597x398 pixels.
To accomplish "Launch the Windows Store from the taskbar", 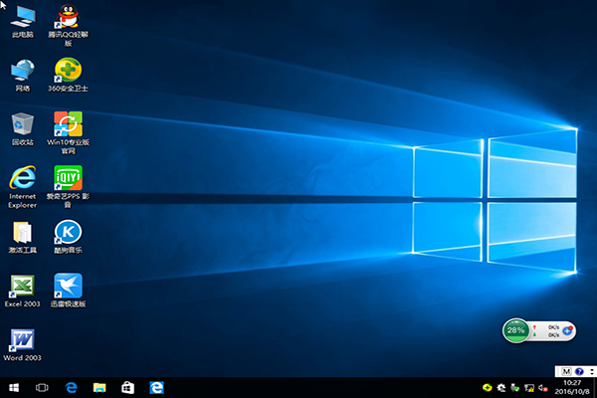I will point(127,387).
